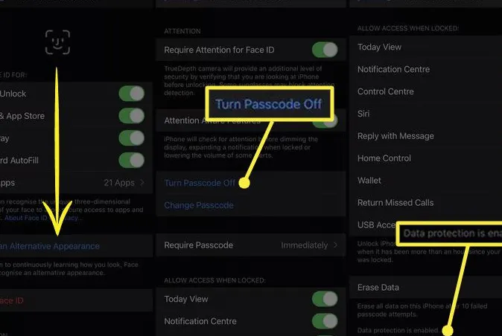Choose the Change Passcode option
502x336 pixels.
click(198, 205)
